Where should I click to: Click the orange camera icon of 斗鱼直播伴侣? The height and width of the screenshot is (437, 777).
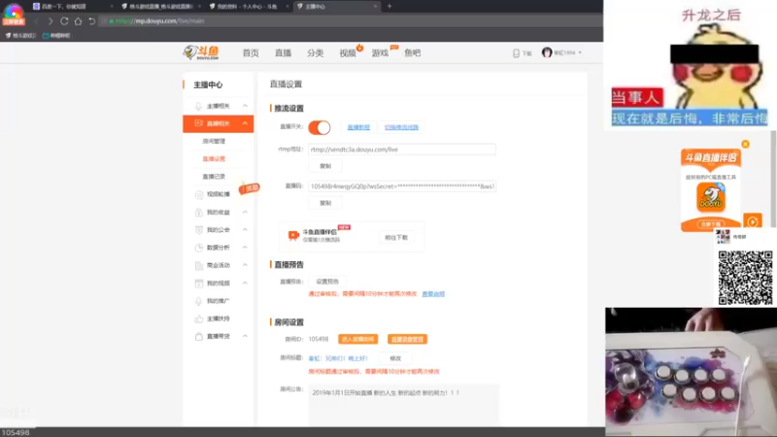(293, 235)
